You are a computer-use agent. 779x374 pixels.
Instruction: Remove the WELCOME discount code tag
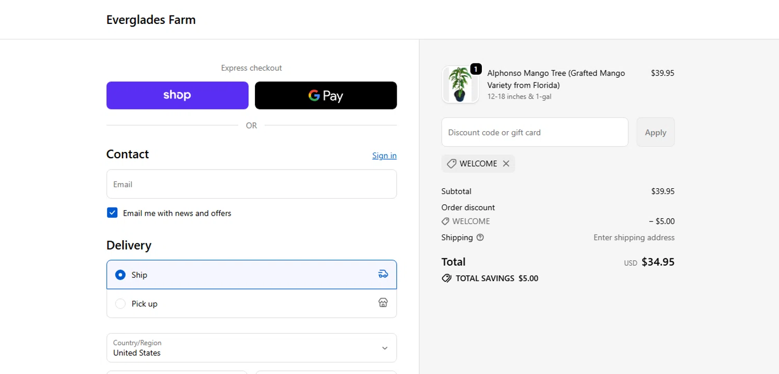coord(506,163)
